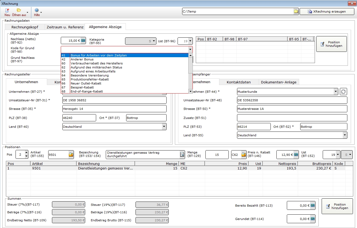Viewport: 357px width, 228px height.
Task: Open the Hilfe help icon
Action: [37, 11]
